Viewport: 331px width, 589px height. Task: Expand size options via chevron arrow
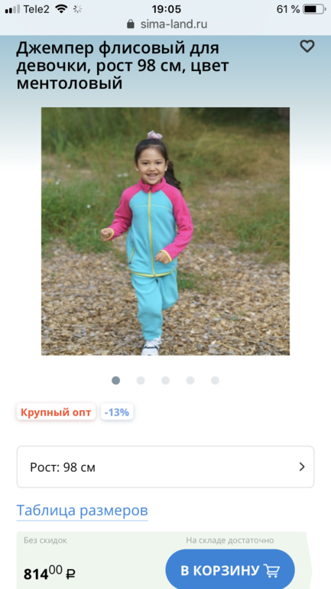302,467
